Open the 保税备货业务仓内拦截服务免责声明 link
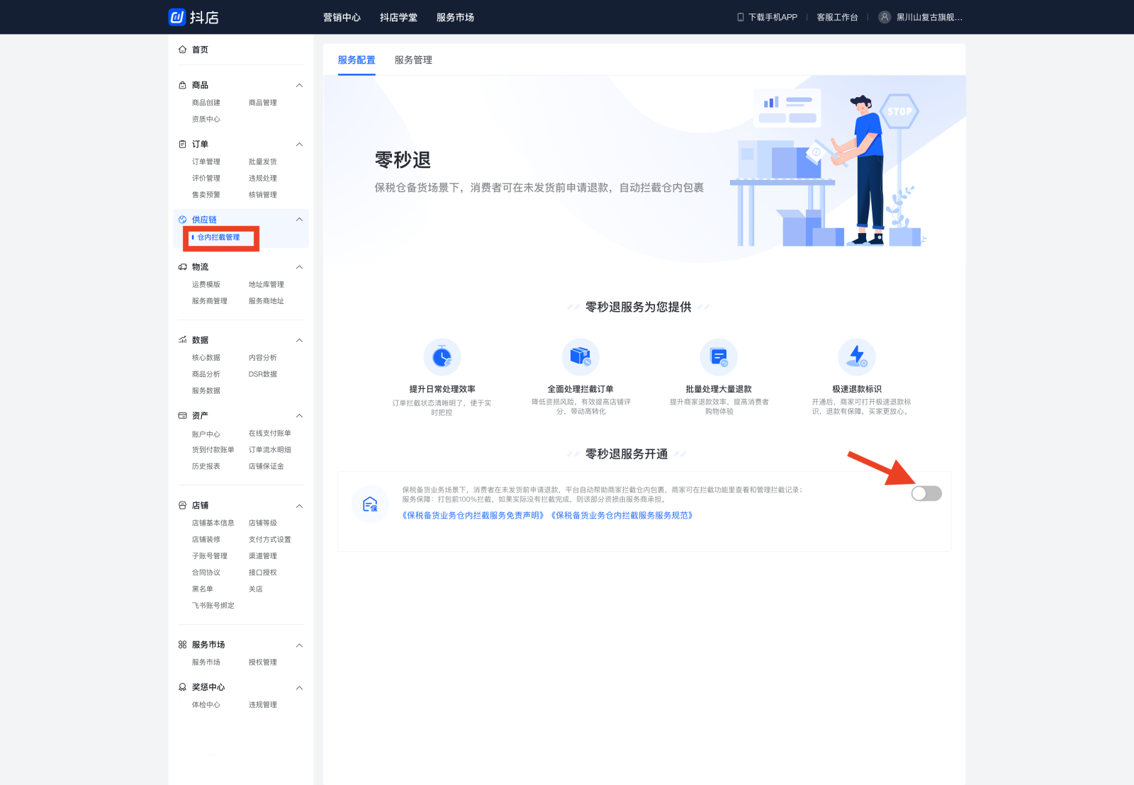Image resolution: width=1134 pixels, height=785 pixels. click(x=473, y=516)
